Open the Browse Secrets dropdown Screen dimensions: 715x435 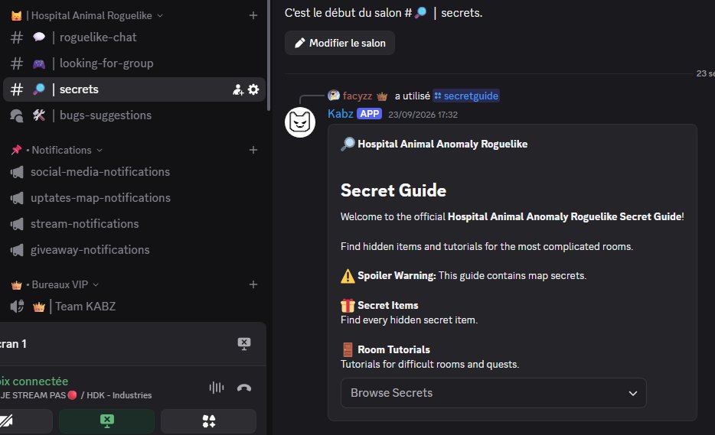coord(494,393)
